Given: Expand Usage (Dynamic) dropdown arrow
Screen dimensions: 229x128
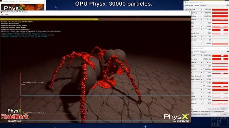Looking at the screenshot, I should (x=201, y=80).
